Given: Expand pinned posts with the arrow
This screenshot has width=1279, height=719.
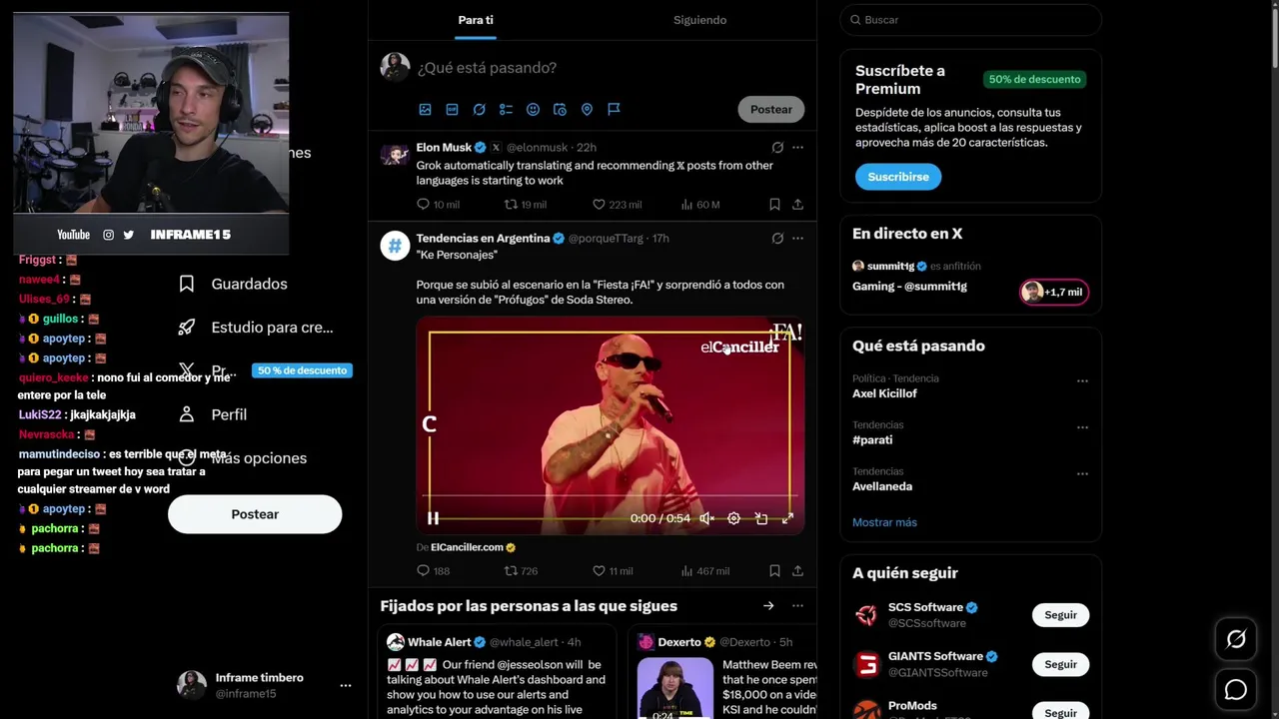Looking at the screenshot, I should click(768, 606).
